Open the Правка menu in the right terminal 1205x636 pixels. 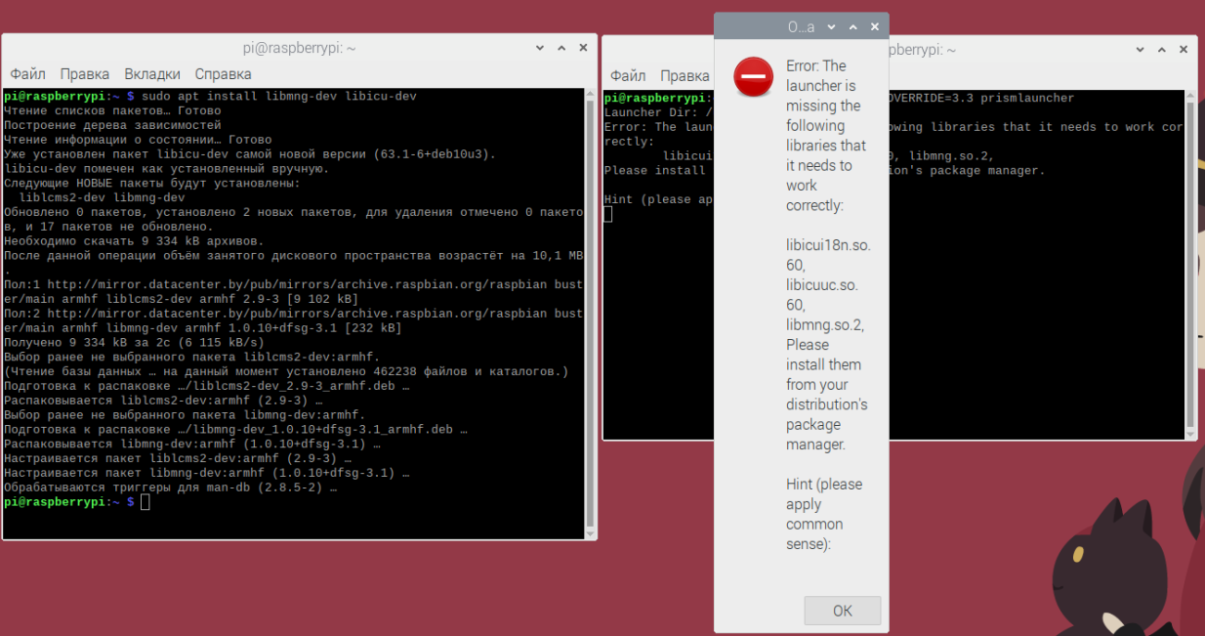point(685,75)
